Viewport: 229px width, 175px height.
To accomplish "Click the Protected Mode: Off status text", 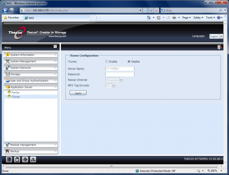I will 163,171.
